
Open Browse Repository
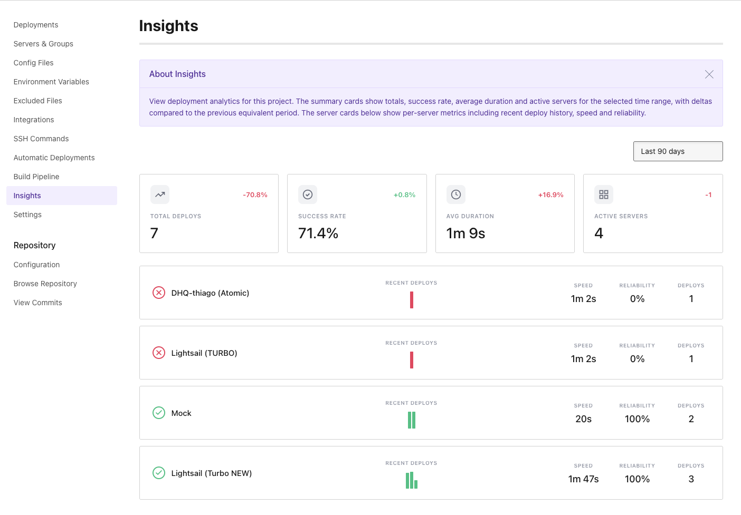click(x=45, y=284)
